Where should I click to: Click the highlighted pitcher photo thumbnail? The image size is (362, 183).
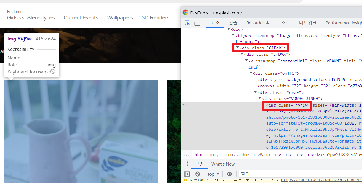(81, 132)
